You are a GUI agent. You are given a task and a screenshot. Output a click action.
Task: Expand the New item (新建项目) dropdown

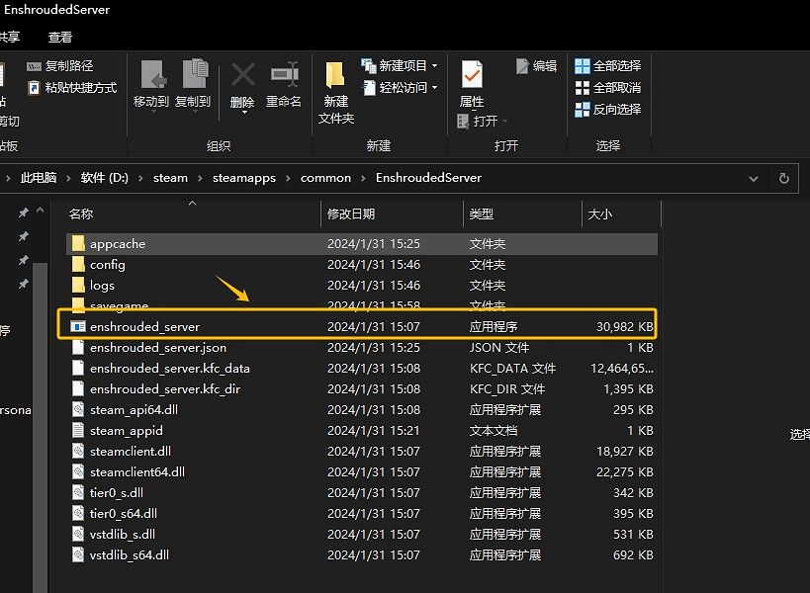pyautogui.click(x=434, y=65)
